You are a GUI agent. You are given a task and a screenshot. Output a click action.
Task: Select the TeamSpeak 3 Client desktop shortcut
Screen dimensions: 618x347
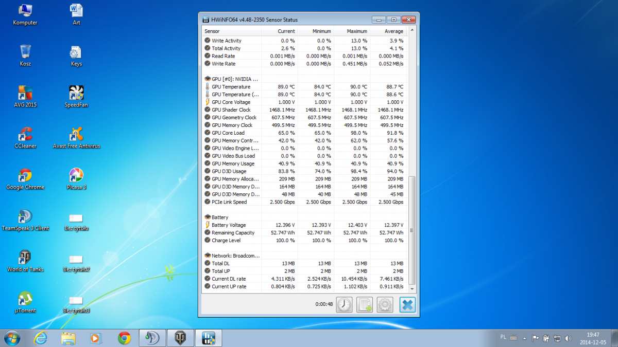tap(25, 220)
